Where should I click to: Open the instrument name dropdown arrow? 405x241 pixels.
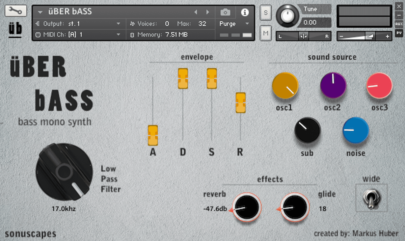pos(40,12)
